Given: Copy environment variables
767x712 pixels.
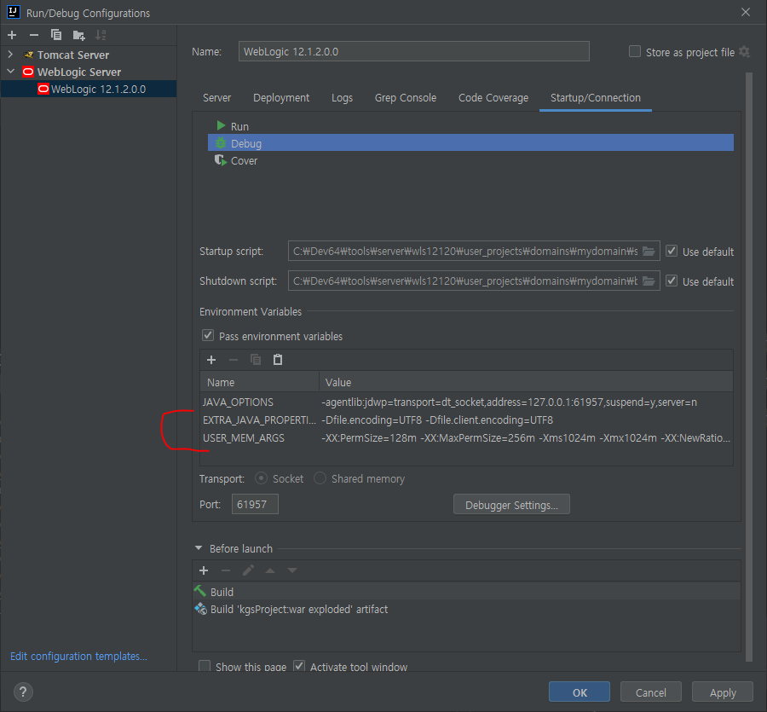Looking at the screenshot, I should 256,360.
